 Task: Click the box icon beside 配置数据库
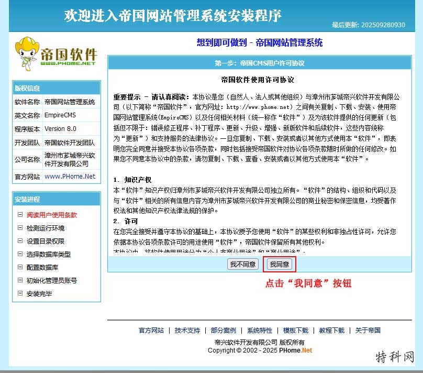click(20, 267)
